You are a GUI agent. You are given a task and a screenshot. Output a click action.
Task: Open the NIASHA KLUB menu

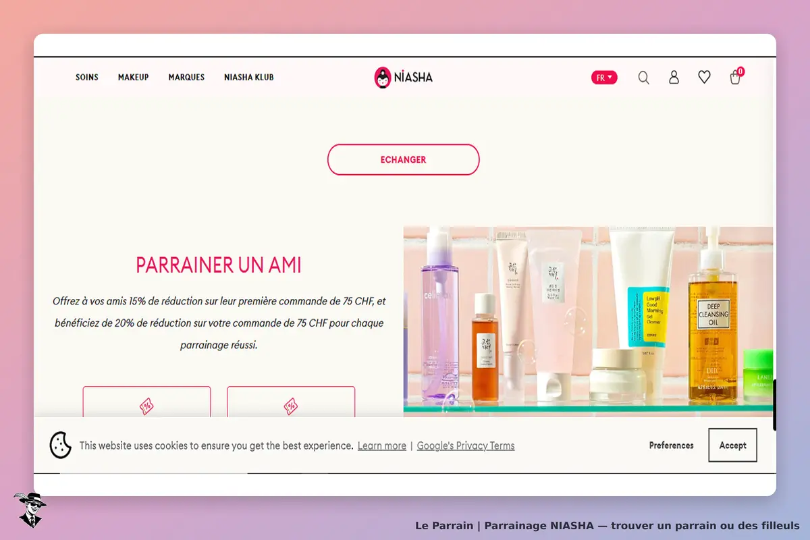point(249,78)
